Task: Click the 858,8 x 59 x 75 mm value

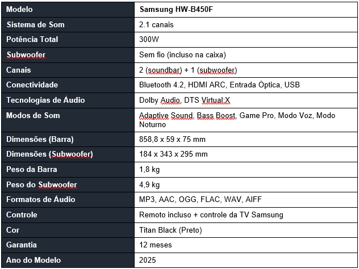Action: [x=173, y=139]
